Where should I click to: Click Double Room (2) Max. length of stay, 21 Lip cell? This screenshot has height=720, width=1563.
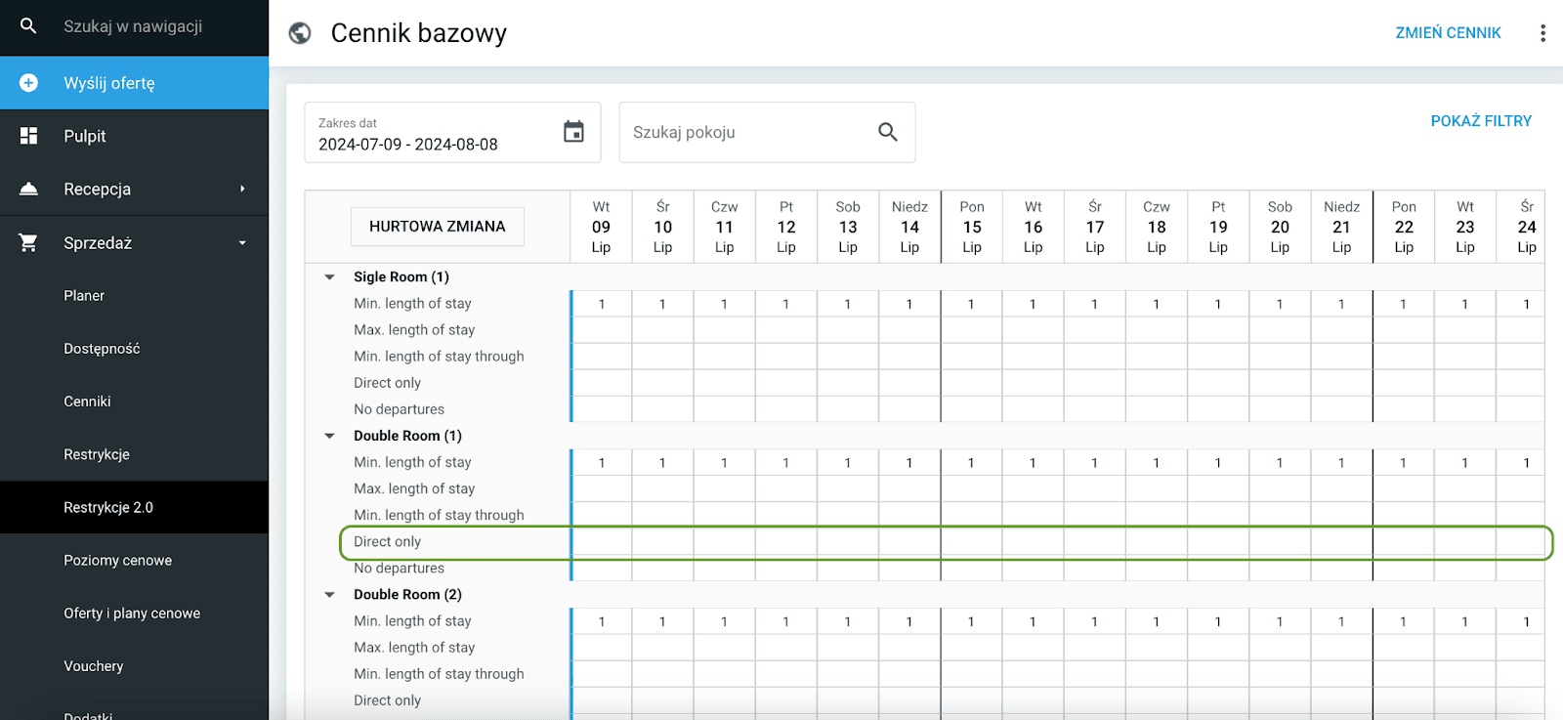coord(1341,648)
